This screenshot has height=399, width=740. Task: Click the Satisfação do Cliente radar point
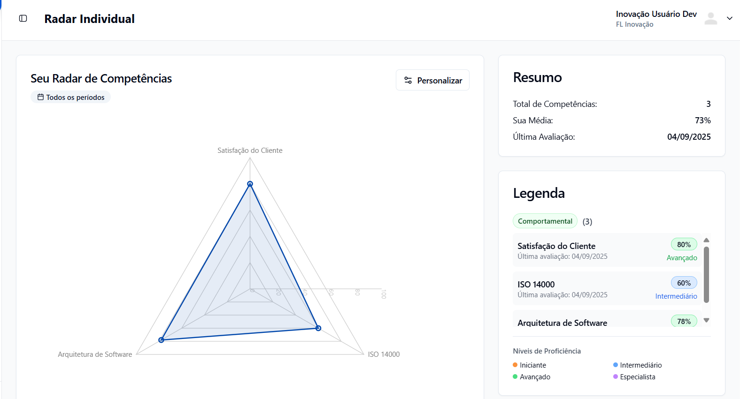250,184
